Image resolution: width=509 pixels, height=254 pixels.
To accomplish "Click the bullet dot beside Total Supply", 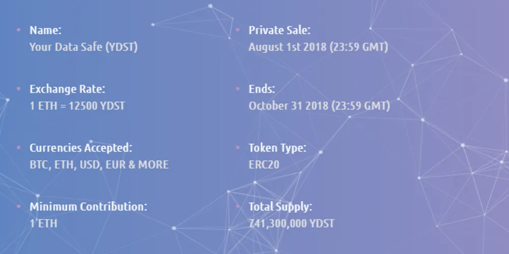I will [238, 206].
